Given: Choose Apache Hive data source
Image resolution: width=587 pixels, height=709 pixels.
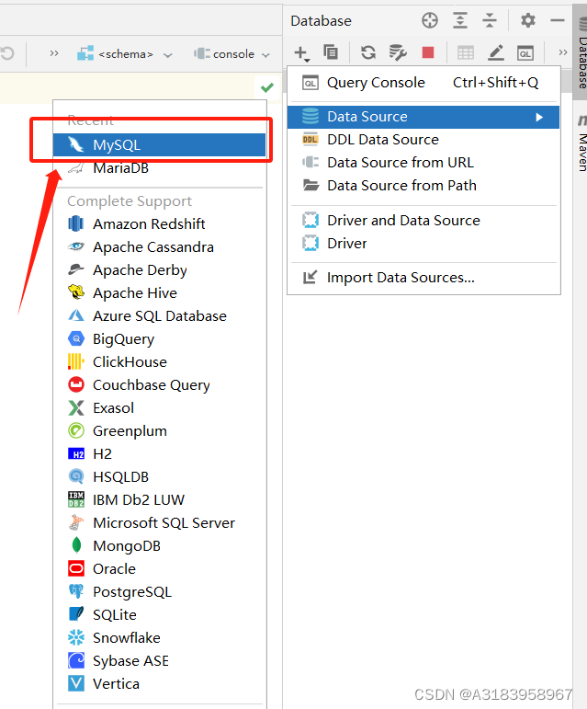Looking at the screenshot, I should (x=159, y=293).
